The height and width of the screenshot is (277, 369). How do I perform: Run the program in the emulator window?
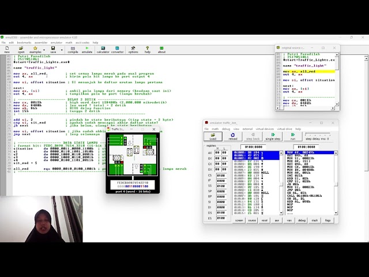pos(293,136)
